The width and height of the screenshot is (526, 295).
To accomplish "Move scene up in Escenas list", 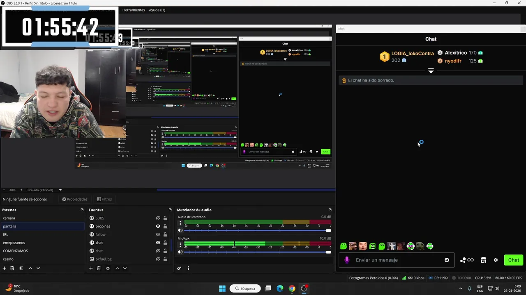I will pyautogui.click(x=30, y=268).
